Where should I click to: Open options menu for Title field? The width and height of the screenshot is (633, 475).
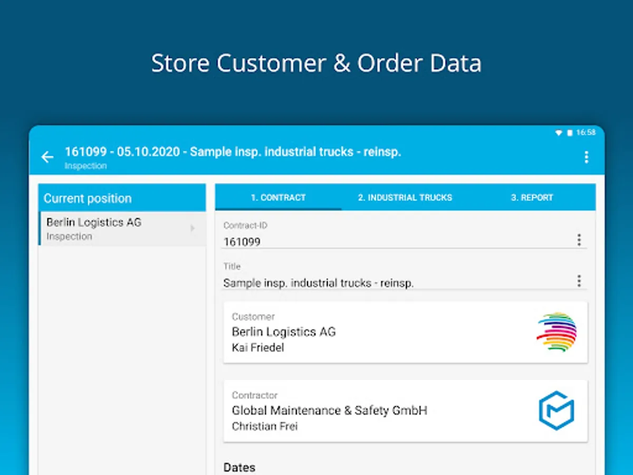pos(579,281)
